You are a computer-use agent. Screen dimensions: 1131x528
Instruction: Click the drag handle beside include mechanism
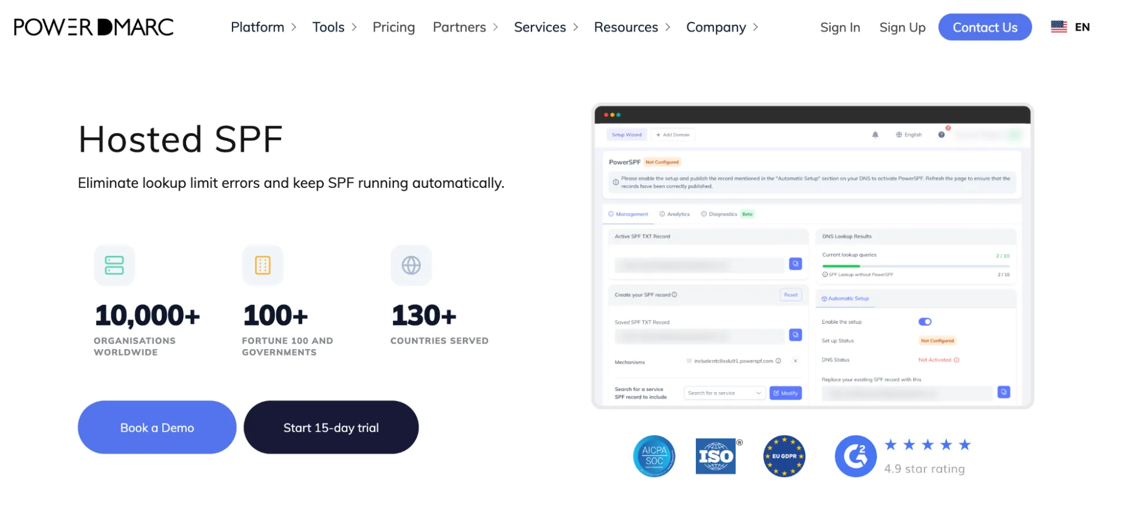click(689, 361)
